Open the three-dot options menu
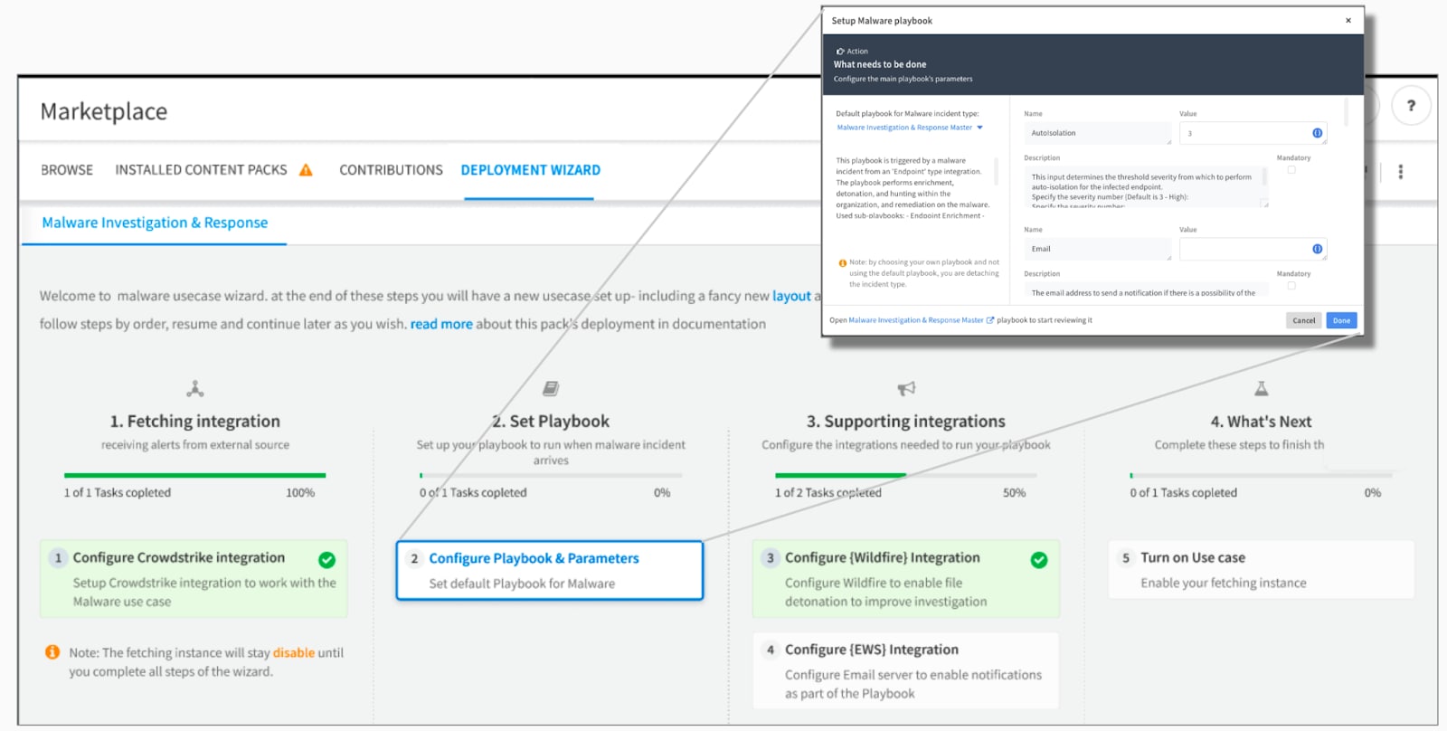 tap(1400, 171)
